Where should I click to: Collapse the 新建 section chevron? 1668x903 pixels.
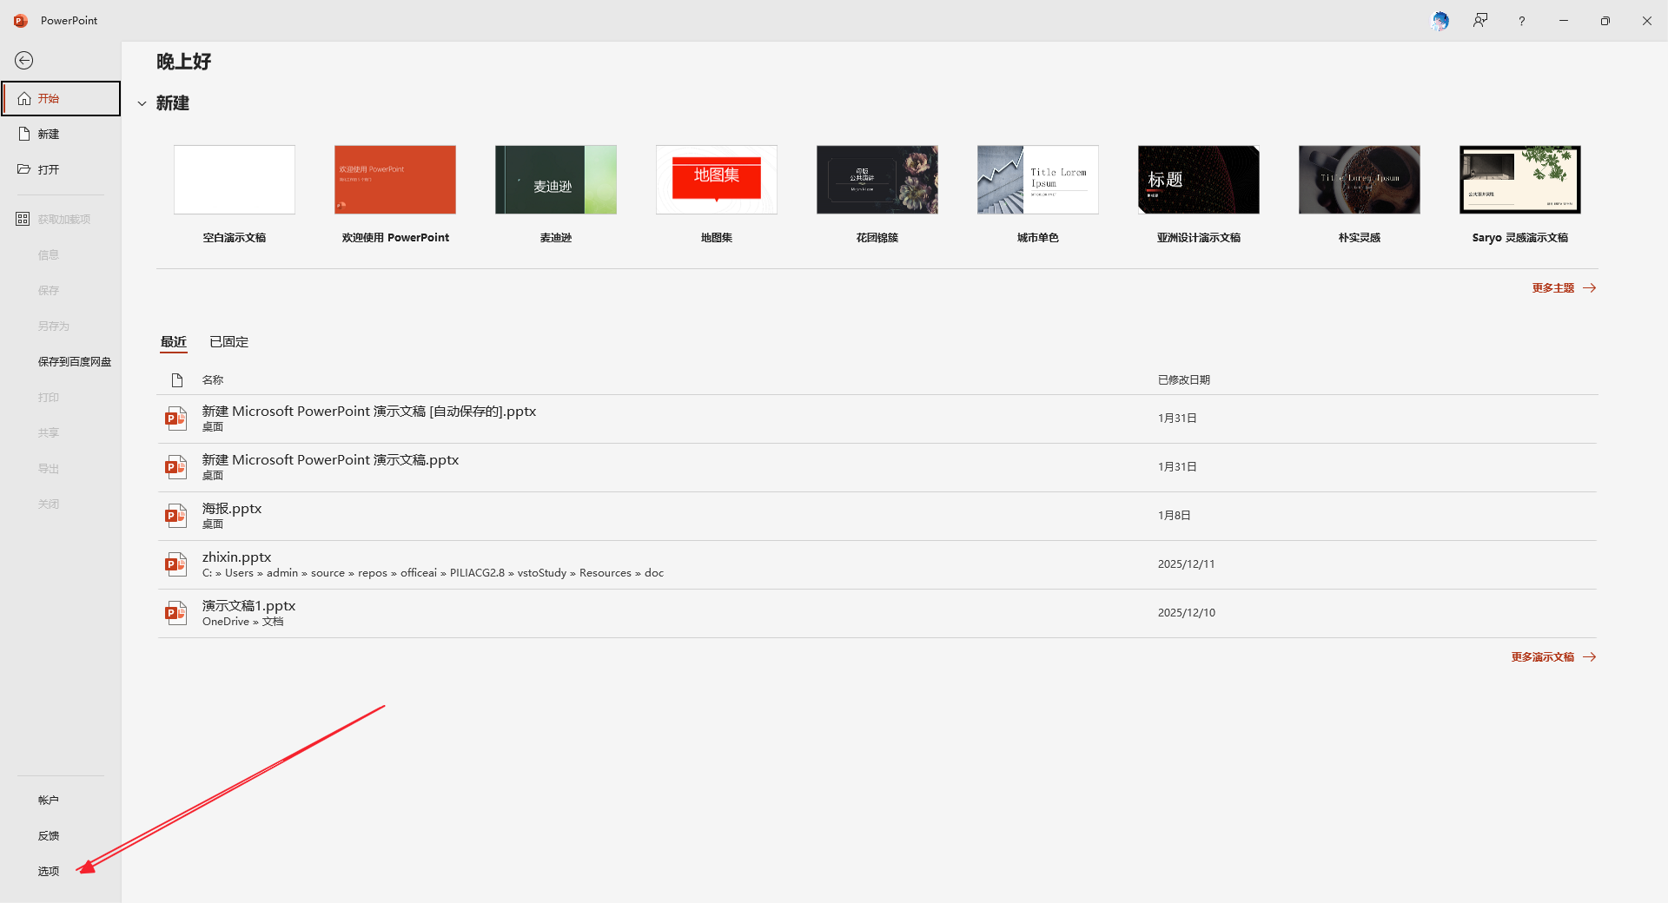click(142, 103)
